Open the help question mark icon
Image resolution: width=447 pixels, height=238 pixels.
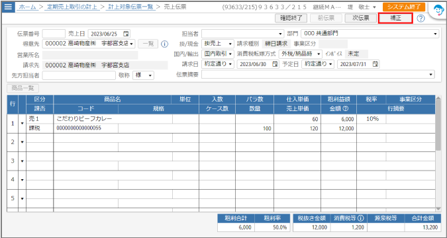click(421, 19)
